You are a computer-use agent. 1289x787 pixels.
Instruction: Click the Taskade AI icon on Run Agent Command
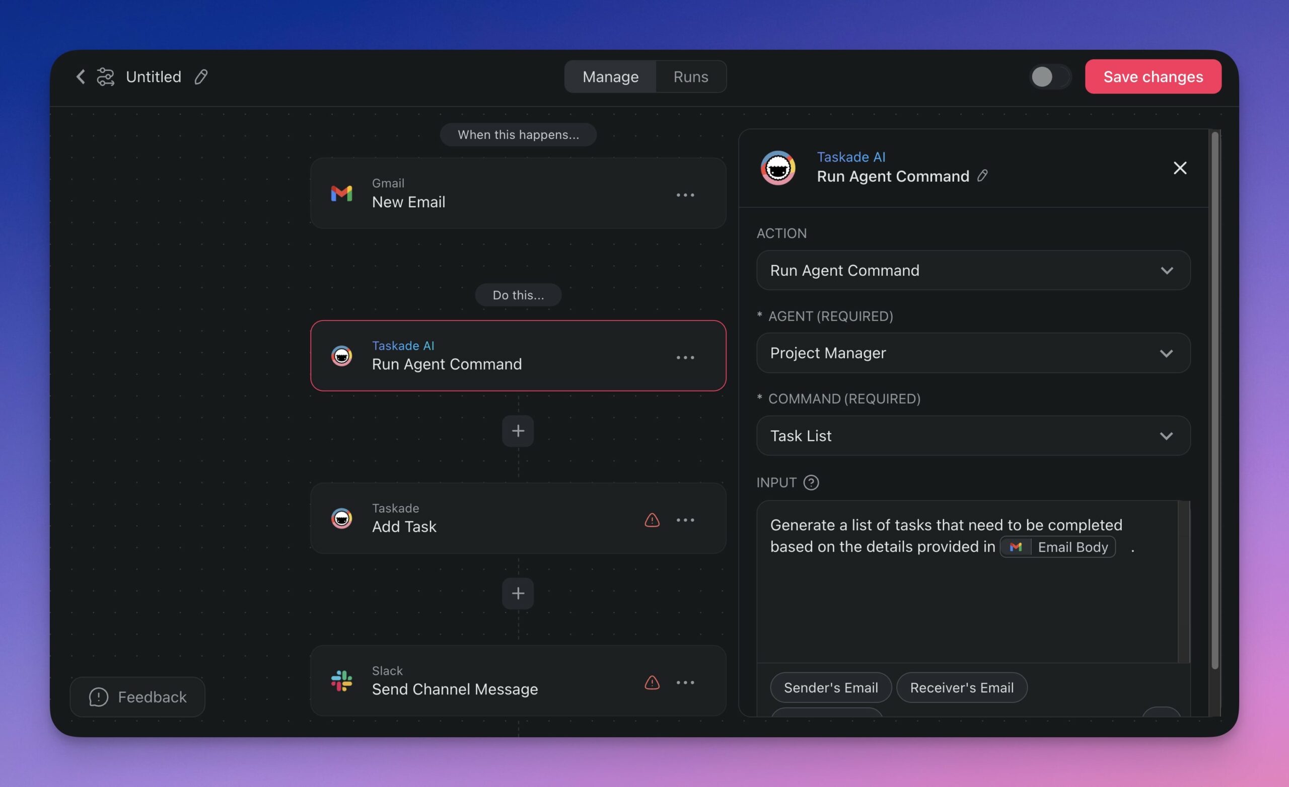[341, 356]
